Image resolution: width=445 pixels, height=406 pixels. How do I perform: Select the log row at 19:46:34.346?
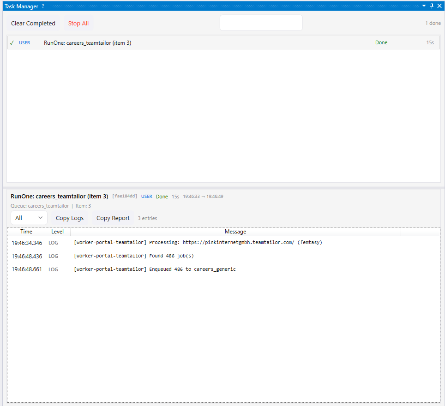click(223, 243)
